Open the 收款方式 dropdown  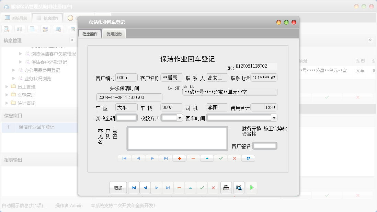(x=180, y=117)
